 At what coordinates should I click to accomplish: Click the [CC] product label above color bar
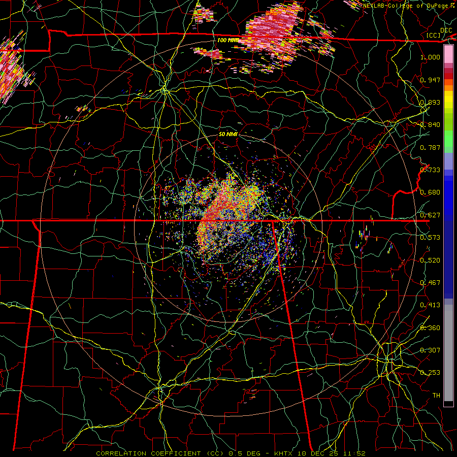[x=434, y=35]
